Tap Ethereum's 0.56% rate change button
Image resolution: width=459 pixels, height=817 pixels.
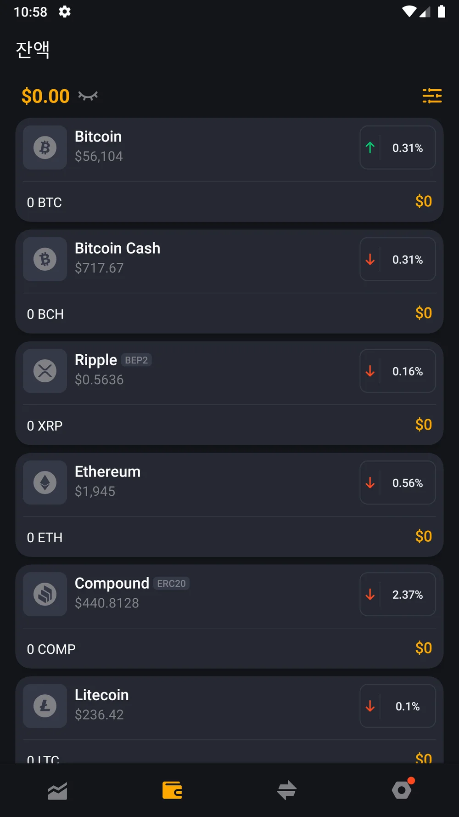[397, 482]
